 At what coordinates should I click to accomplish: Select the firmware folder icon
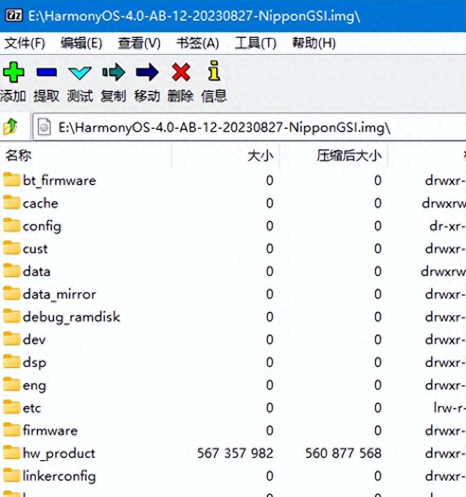(12, 430)
